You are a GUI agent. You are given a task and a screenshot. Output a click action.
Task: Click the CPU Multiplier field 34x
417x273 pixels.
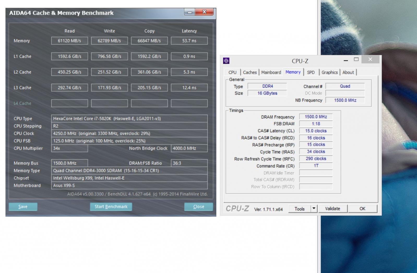point(69,148)
